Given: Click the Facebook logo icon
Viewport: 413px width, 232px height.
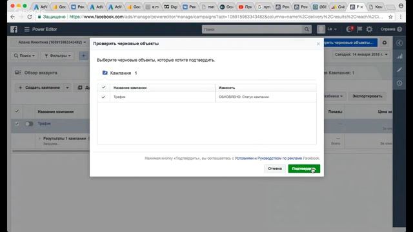Looking at the screenshot, I should (x=14, y=29).
